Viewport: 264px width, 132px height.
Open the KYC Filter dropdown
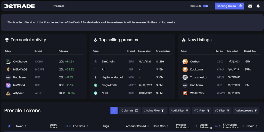click(x=202, y=110)
